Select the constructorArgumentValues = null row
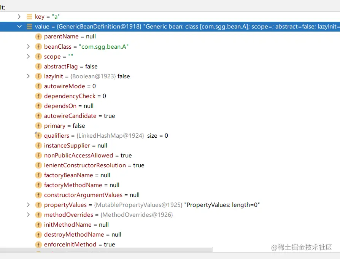The height and width of the screenshot is (259, 340). 92,195
